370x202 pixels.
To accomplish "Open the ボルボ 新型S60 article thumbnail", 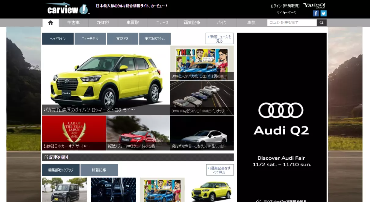I will pos(202,133).
